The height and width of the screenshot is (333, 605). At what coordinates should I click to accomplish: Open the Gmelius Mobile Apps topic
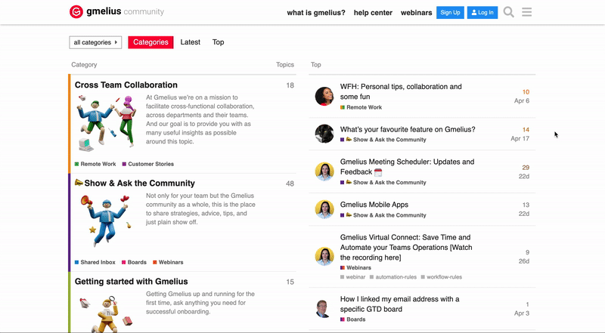[374, 205]
